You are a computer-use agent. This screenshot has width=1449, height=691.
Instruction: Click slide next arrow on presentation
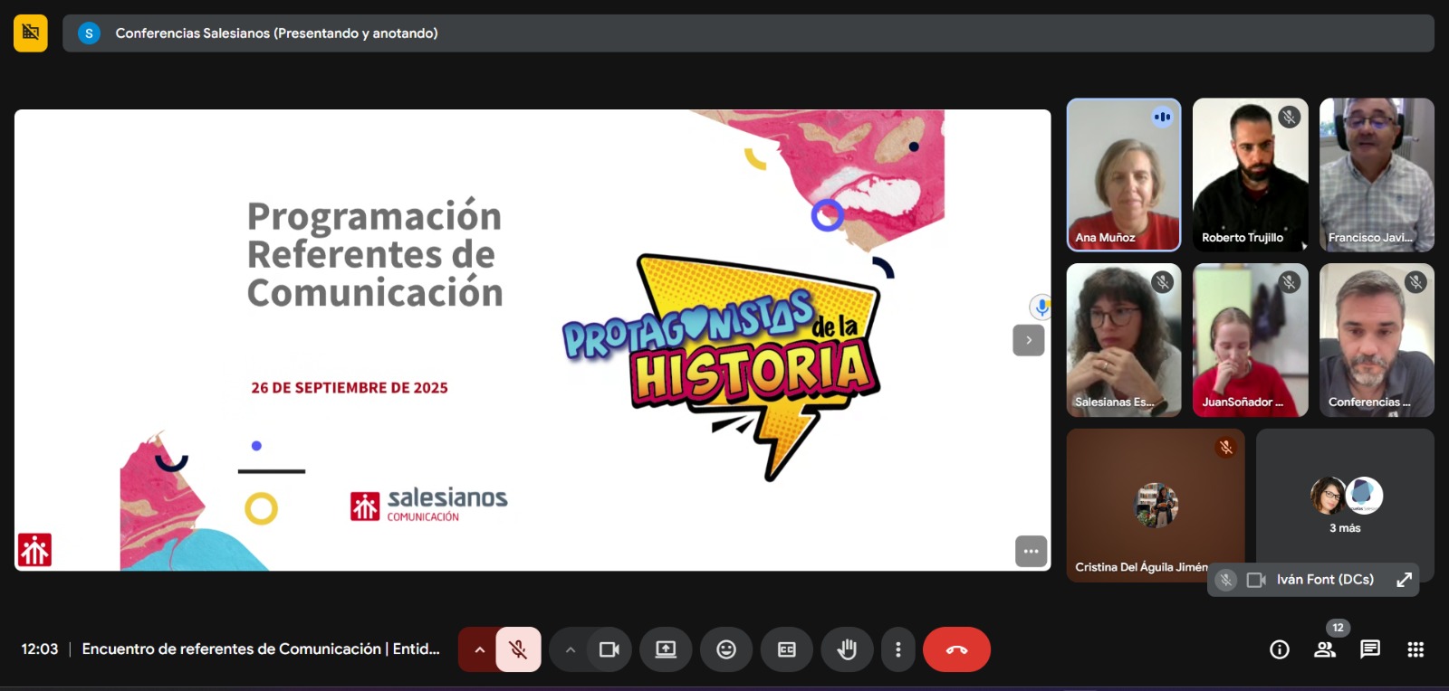1028,340
